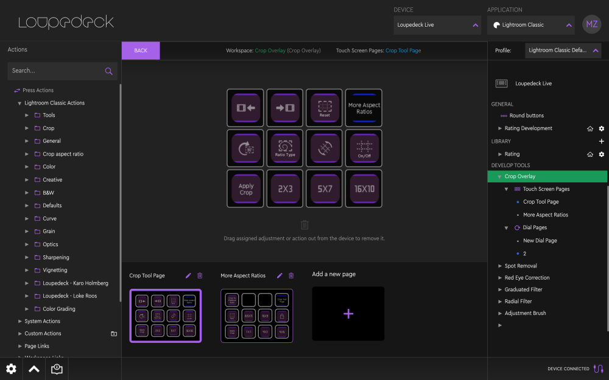Click the BACK button
The width and height of the screenshot is (609, 380).
pyautogui.click(x=141, y=50)
